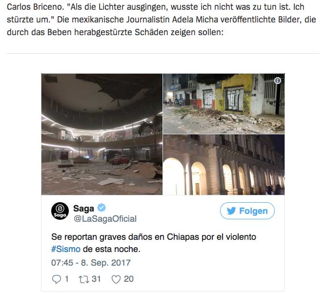Image resolution: width=325 pixels, height=294 pixels.
Task: Click the reply speech bubble icon
Action: coord(57,279)
